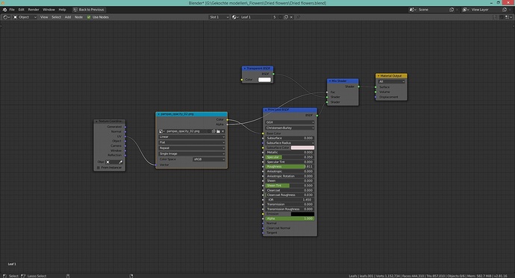Click the Lasso Select icon in status bar
The width and height of the screenshot is (515, 278).
click(23, 276)
